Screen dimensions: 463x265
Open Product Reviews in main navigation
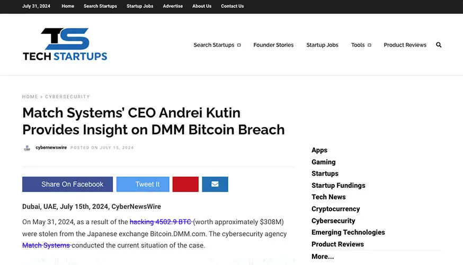pyautogui.click(x=405, y=45)
